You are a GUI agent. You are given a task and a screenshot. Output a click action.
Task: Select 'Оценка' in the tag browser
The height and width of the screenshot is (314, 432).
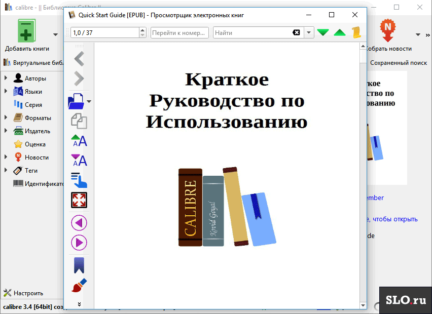pos(35,144)
